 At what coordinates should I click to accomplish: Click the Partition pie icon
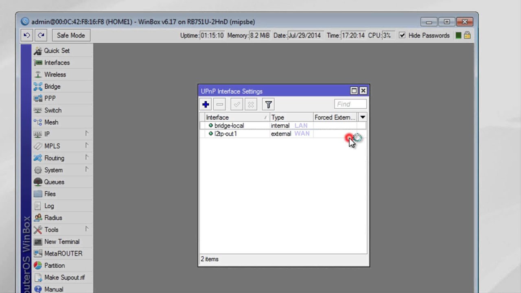click(x=38, y=265)
